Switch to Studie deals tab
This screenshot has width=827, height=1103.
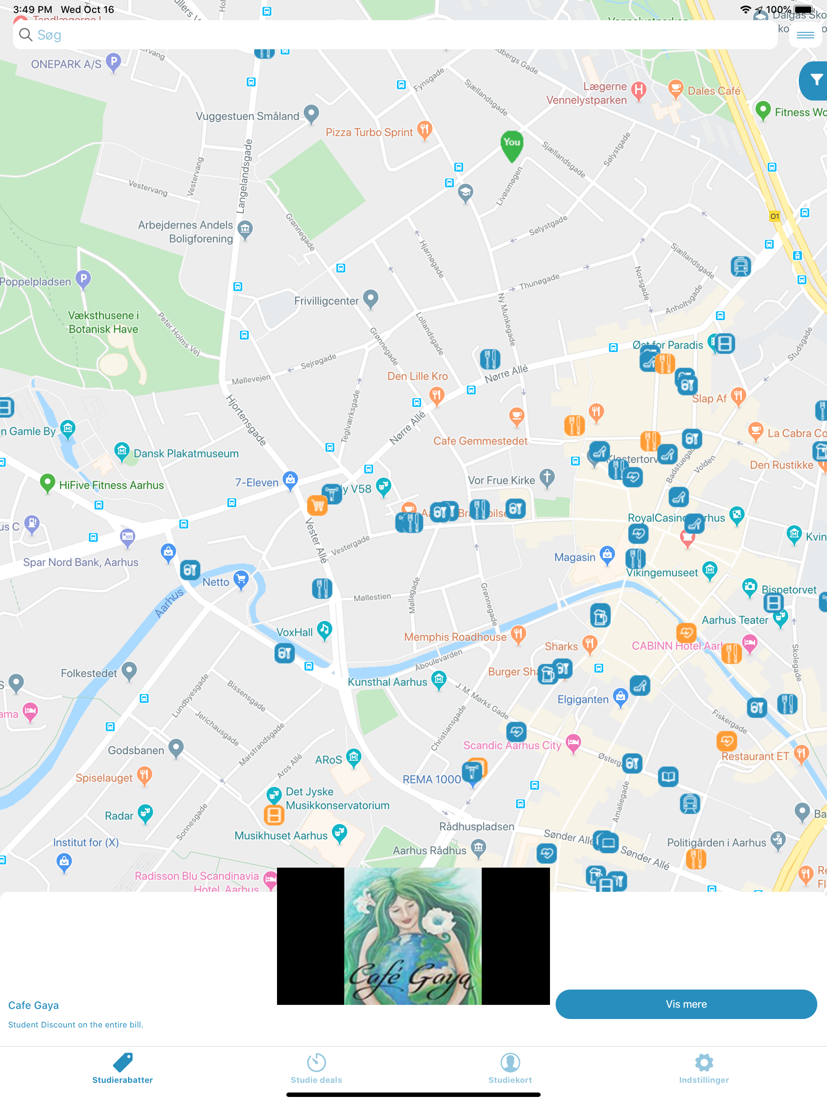click(x=316, y=1069)
